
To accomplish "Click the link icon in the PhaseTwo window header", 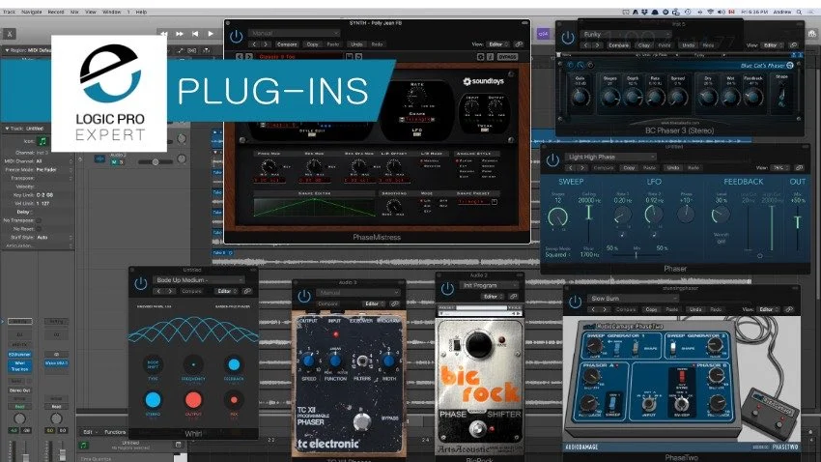I will click(x=789, y=309).
